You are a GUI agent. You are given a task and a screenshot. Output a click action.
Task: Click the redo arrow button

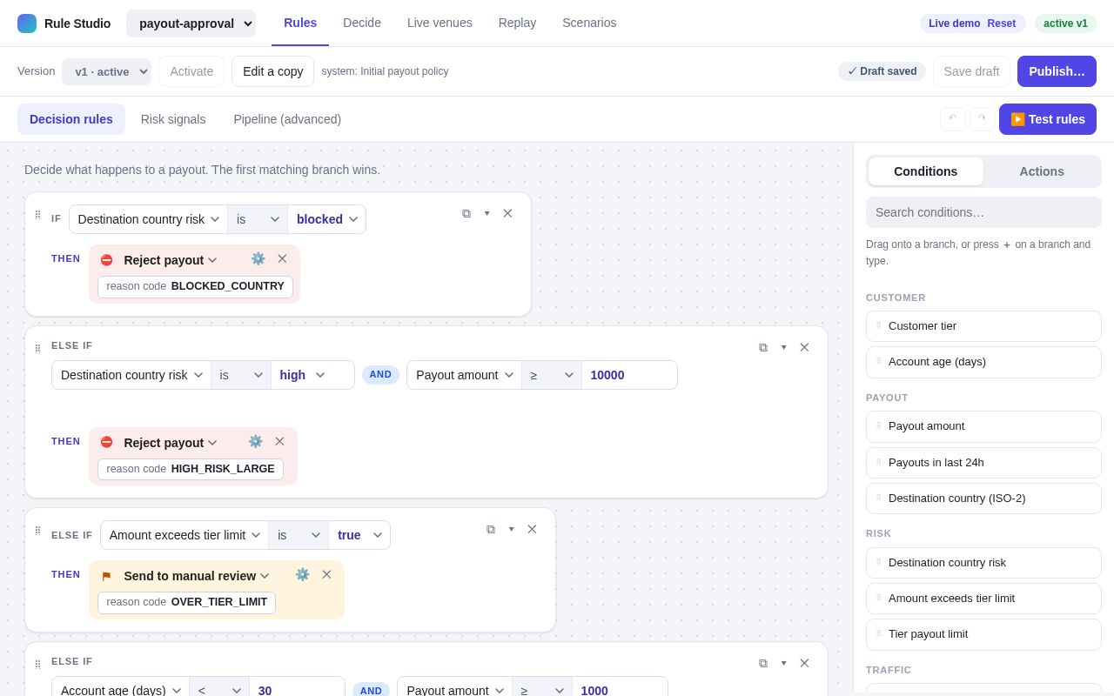(x=982, y=119)
